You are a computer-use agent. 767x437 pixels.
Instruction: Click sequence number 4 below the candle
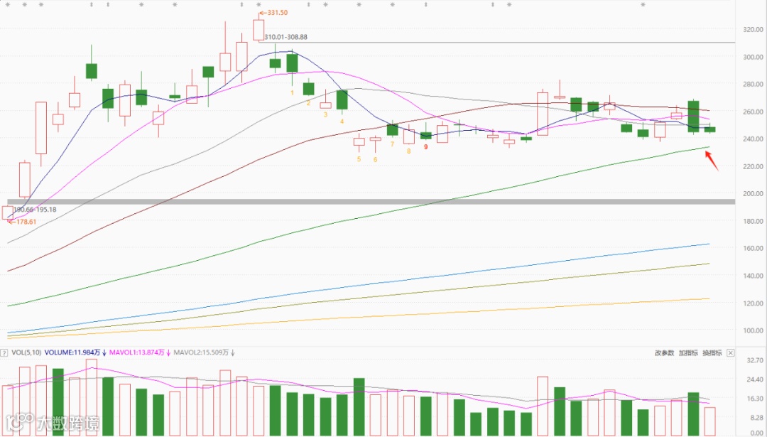(342, 122)
